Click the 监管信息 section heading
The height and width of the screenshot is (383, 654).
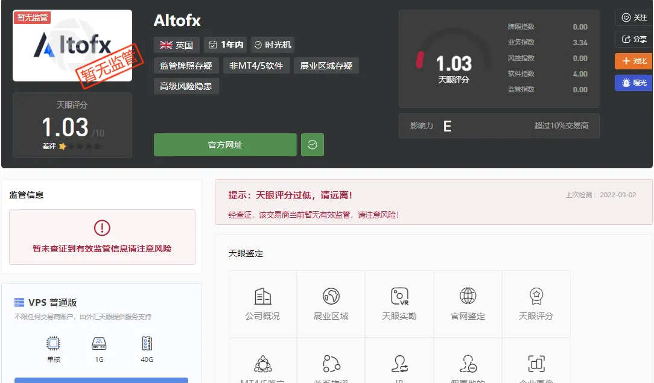click(27, 195)
